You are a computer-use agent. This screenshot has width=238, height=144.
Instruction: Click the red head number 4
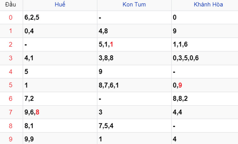coord(10,72)
